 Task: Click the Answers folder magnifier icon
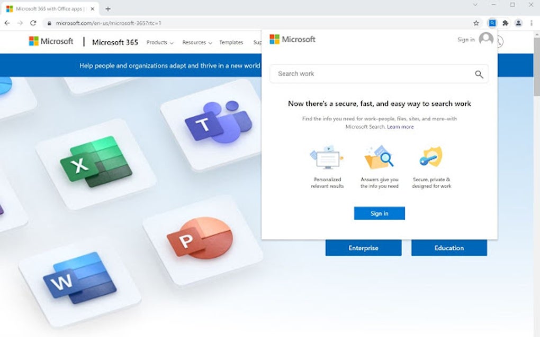(379, 157)
